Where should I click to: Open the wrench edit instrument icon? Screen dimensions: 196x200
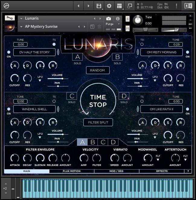point(10,18)
